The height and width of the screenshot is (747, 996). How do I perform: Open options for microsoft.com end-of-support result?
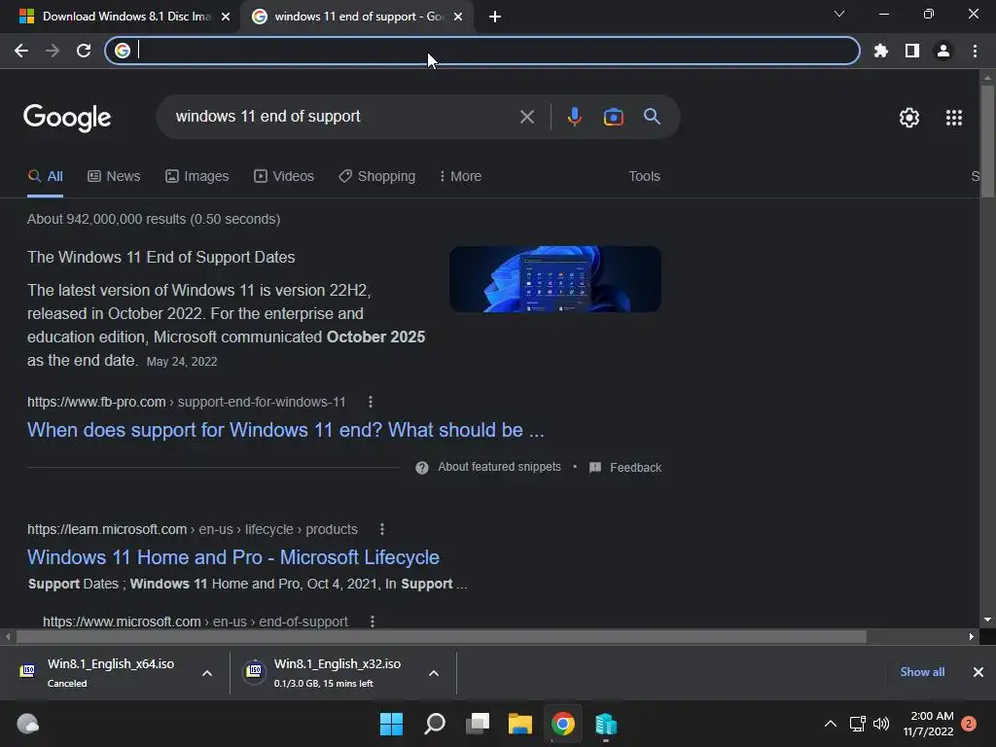pyautogui.click(x=373, y=622)
